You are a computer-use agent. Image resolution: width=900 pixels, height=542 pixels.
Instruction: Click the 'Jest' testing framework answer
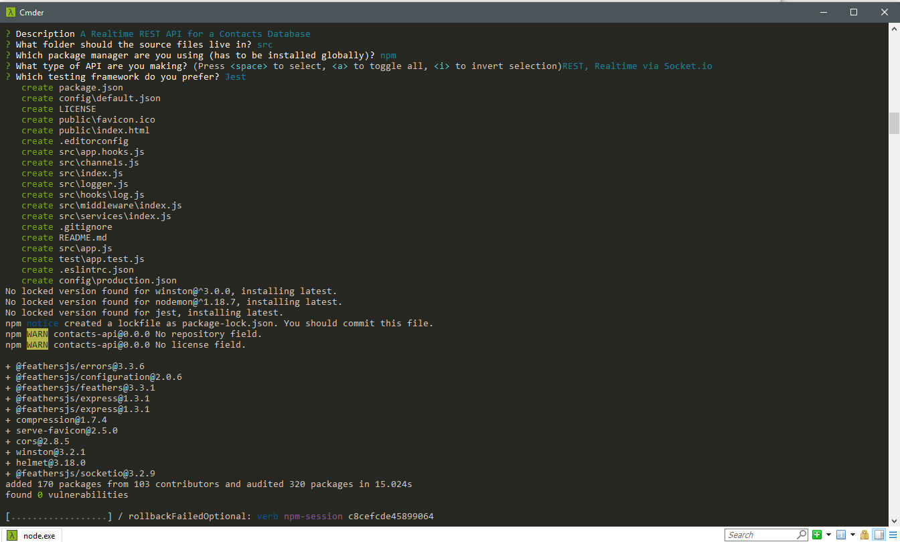click(236, 77)
